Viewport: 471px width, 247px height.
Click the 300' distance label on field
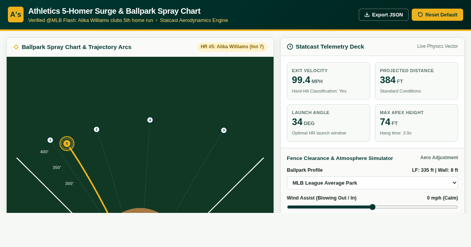pos(69,183)
